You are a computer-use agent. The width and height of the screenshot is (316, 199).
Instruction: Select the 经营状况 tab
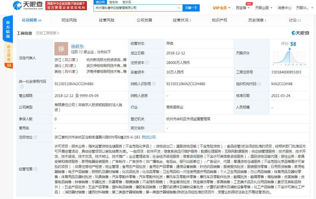(182, 20)
